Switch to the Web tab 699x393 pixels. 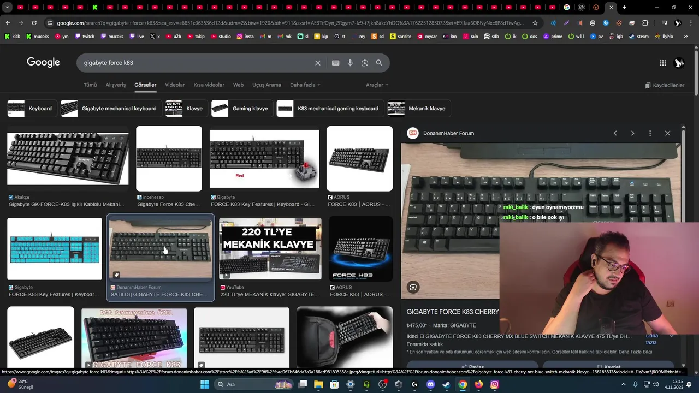pos(238,85)
